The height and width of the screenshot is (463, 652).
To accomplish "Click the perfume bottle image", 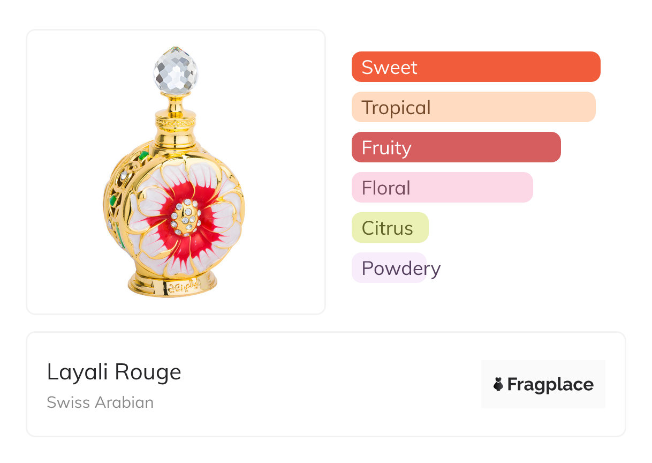I will [x=175, y=171].
